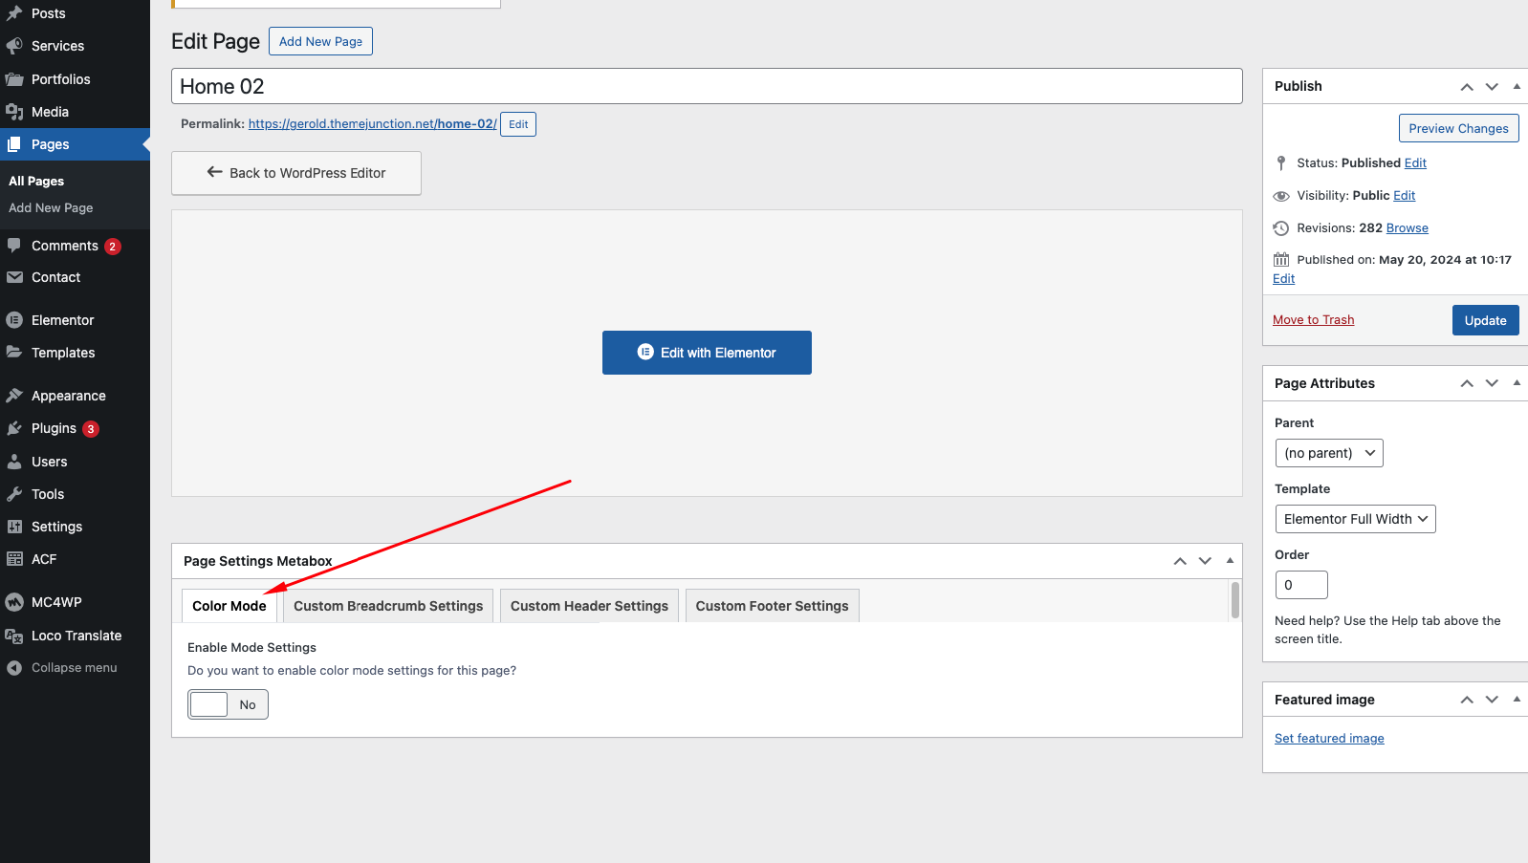Click the Pages icon in sidebar
This screenshot has height=863, width=1528.
tap(14, 144)
